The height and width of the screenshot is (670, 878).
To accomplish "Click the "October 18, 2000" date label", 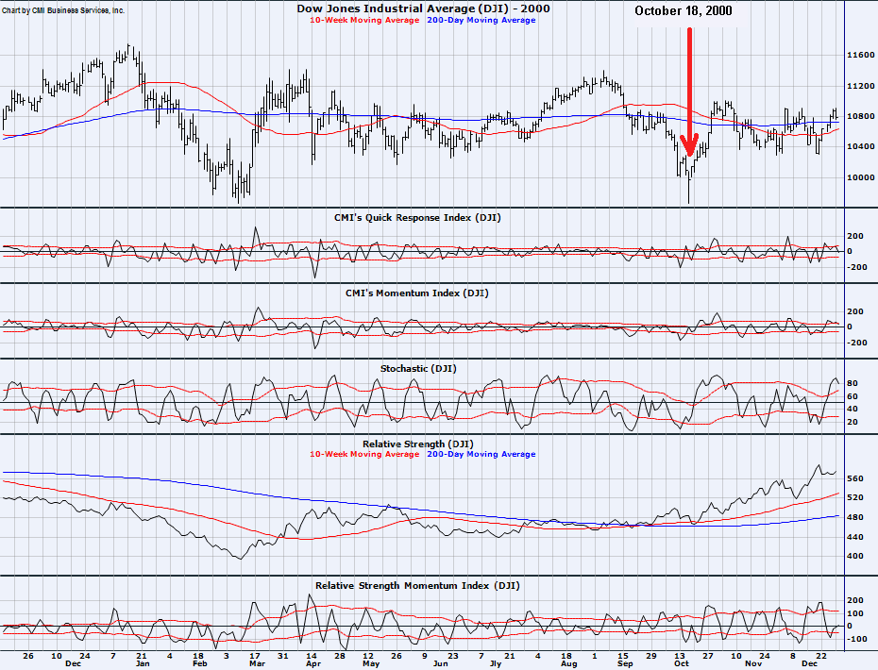I will pyautogui.click(x=684, y=10).
